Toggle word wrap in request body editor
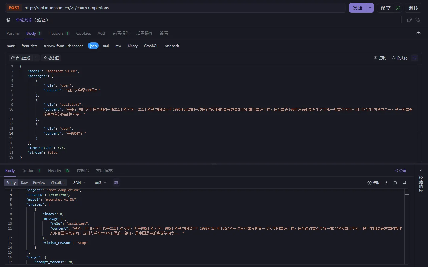The width and height of the screenshot is (428, 267). tap(415, 58)
